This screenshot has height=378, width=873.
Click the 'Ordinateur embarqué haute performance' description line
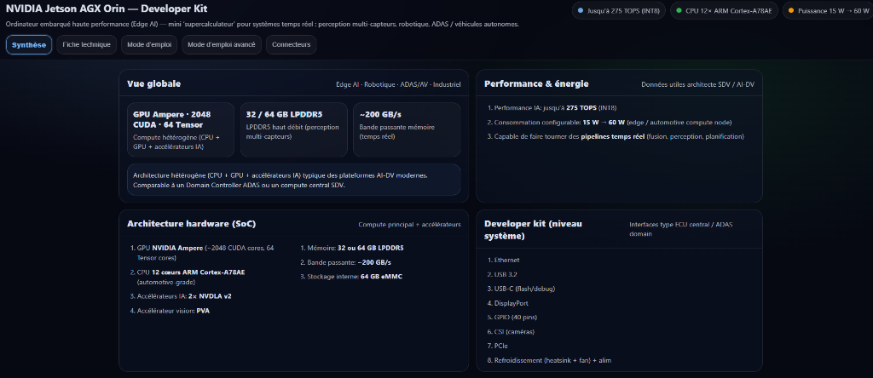coord(263,25)
